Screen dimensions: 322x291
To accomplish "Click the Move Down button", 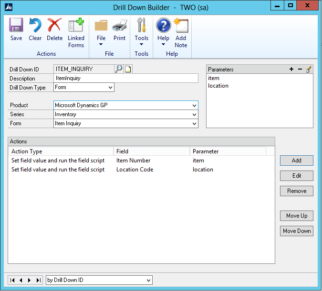I will (297, 231).
